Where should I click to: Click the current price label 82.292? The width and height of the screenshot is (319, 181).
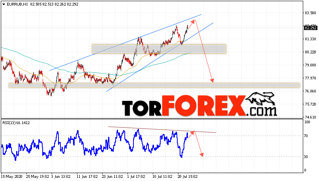[x=310, y=28]
